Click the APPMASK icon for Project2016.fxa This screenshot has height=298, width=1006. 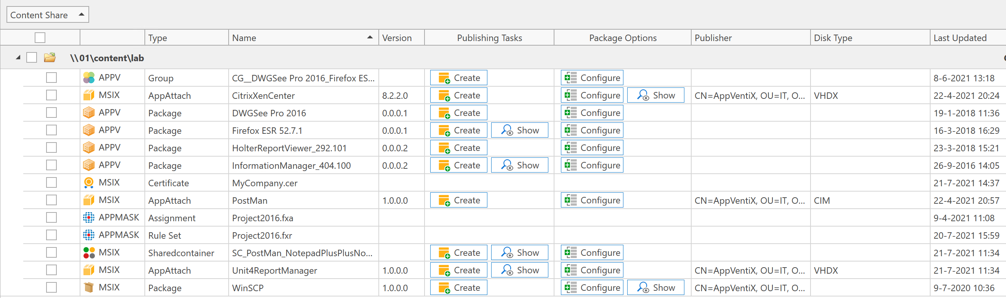click(89, 217)
